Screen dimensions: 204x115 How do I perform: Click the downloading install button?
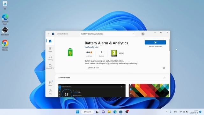point(155,42)
